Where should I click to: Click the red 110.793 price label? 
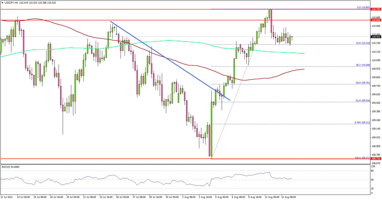pyautogui.click(x=376, y=9)
